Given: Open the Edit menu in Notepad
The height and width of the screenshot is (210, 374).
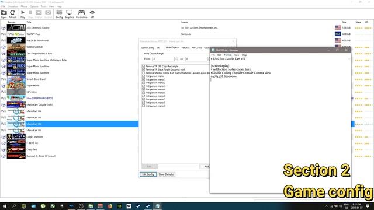Looking at the screenshot, I should (x=220, y=55).
